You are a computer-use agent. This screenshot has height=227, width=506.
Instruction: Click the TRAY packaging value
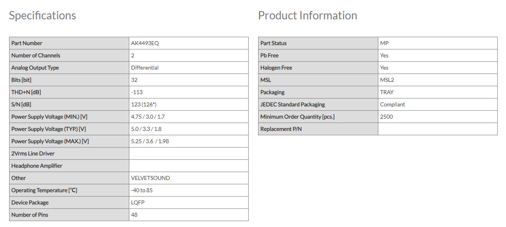[387, 92]
